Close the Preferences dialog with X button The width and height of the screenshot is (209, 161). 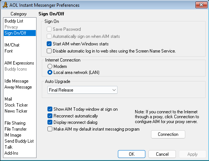click(201, 5)
